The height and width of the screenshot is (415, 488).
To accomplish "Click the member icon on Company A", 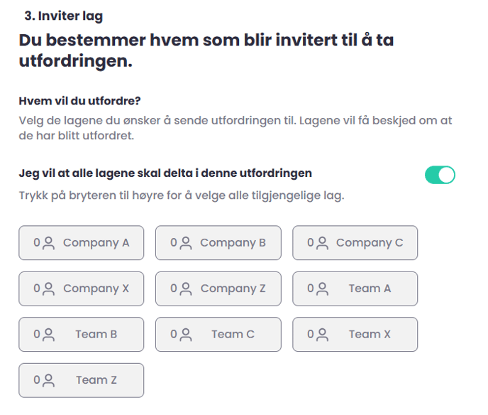I will coord(48,243).
